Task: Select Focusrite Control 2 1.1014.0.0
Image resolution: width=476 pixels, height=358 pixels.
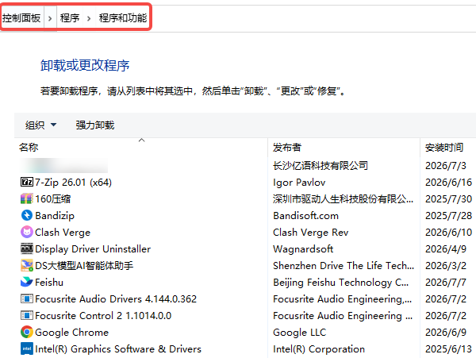Action: [103, 315]
